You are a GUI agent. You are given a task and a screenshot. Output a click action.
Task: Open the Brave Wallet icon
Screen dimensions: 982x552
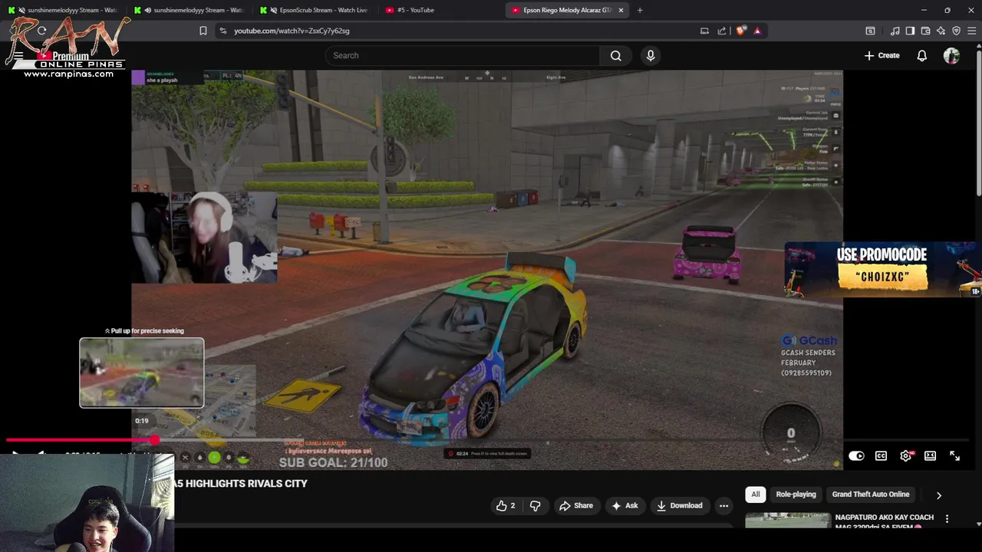pos(925,31)
